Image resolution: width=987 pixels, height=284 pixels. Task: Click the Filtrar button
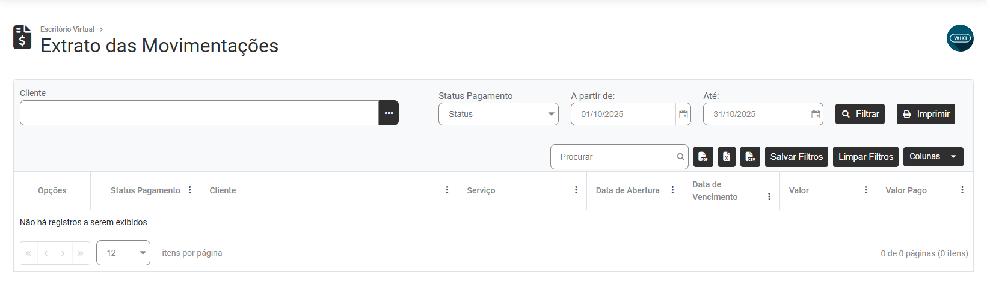[x=859, y=114]
